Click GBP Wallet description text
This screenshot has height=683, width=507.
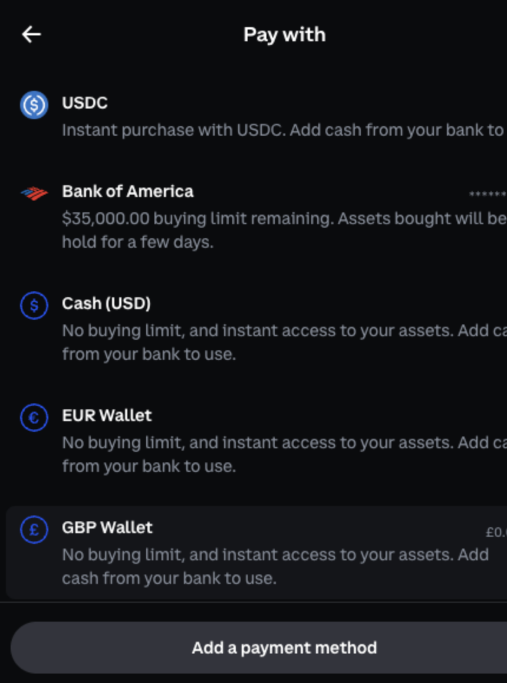point(275,566)
